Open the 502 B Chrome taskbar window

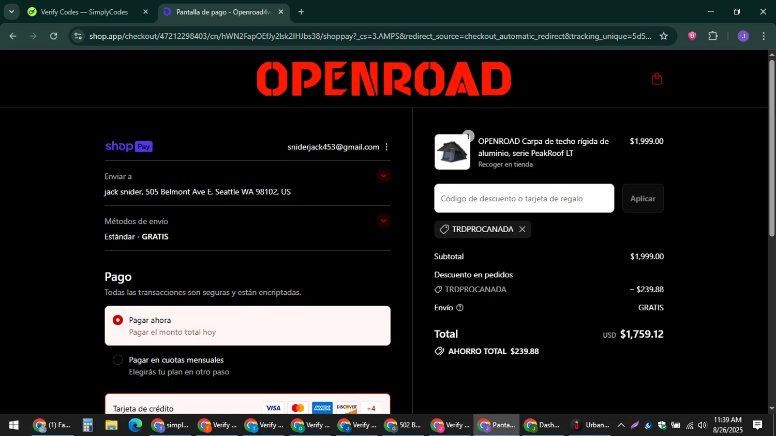[x=404, y=425]
